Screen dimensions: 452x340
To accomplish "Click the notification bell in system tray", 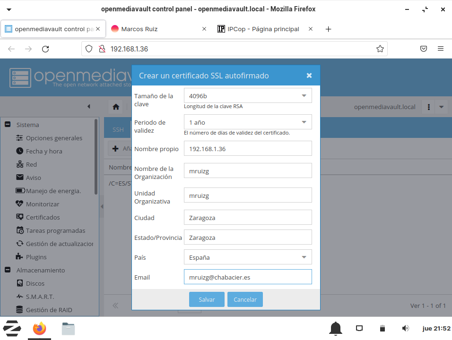I will (336, 328).
